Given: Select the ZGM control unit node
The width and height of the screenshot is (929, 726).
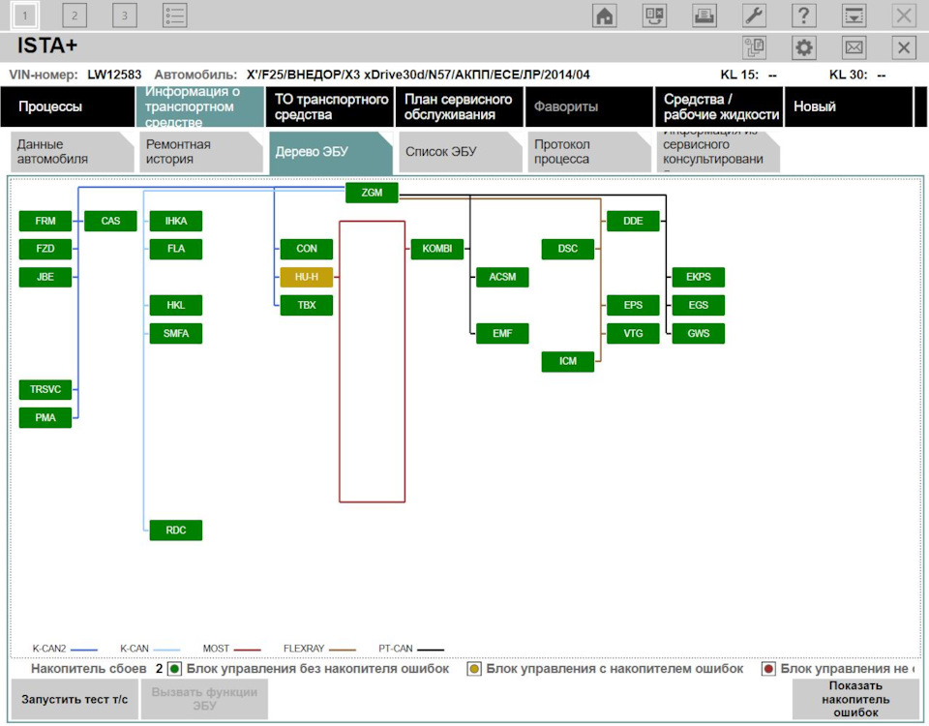Looking at the screenshot, I should pos(372,193).
